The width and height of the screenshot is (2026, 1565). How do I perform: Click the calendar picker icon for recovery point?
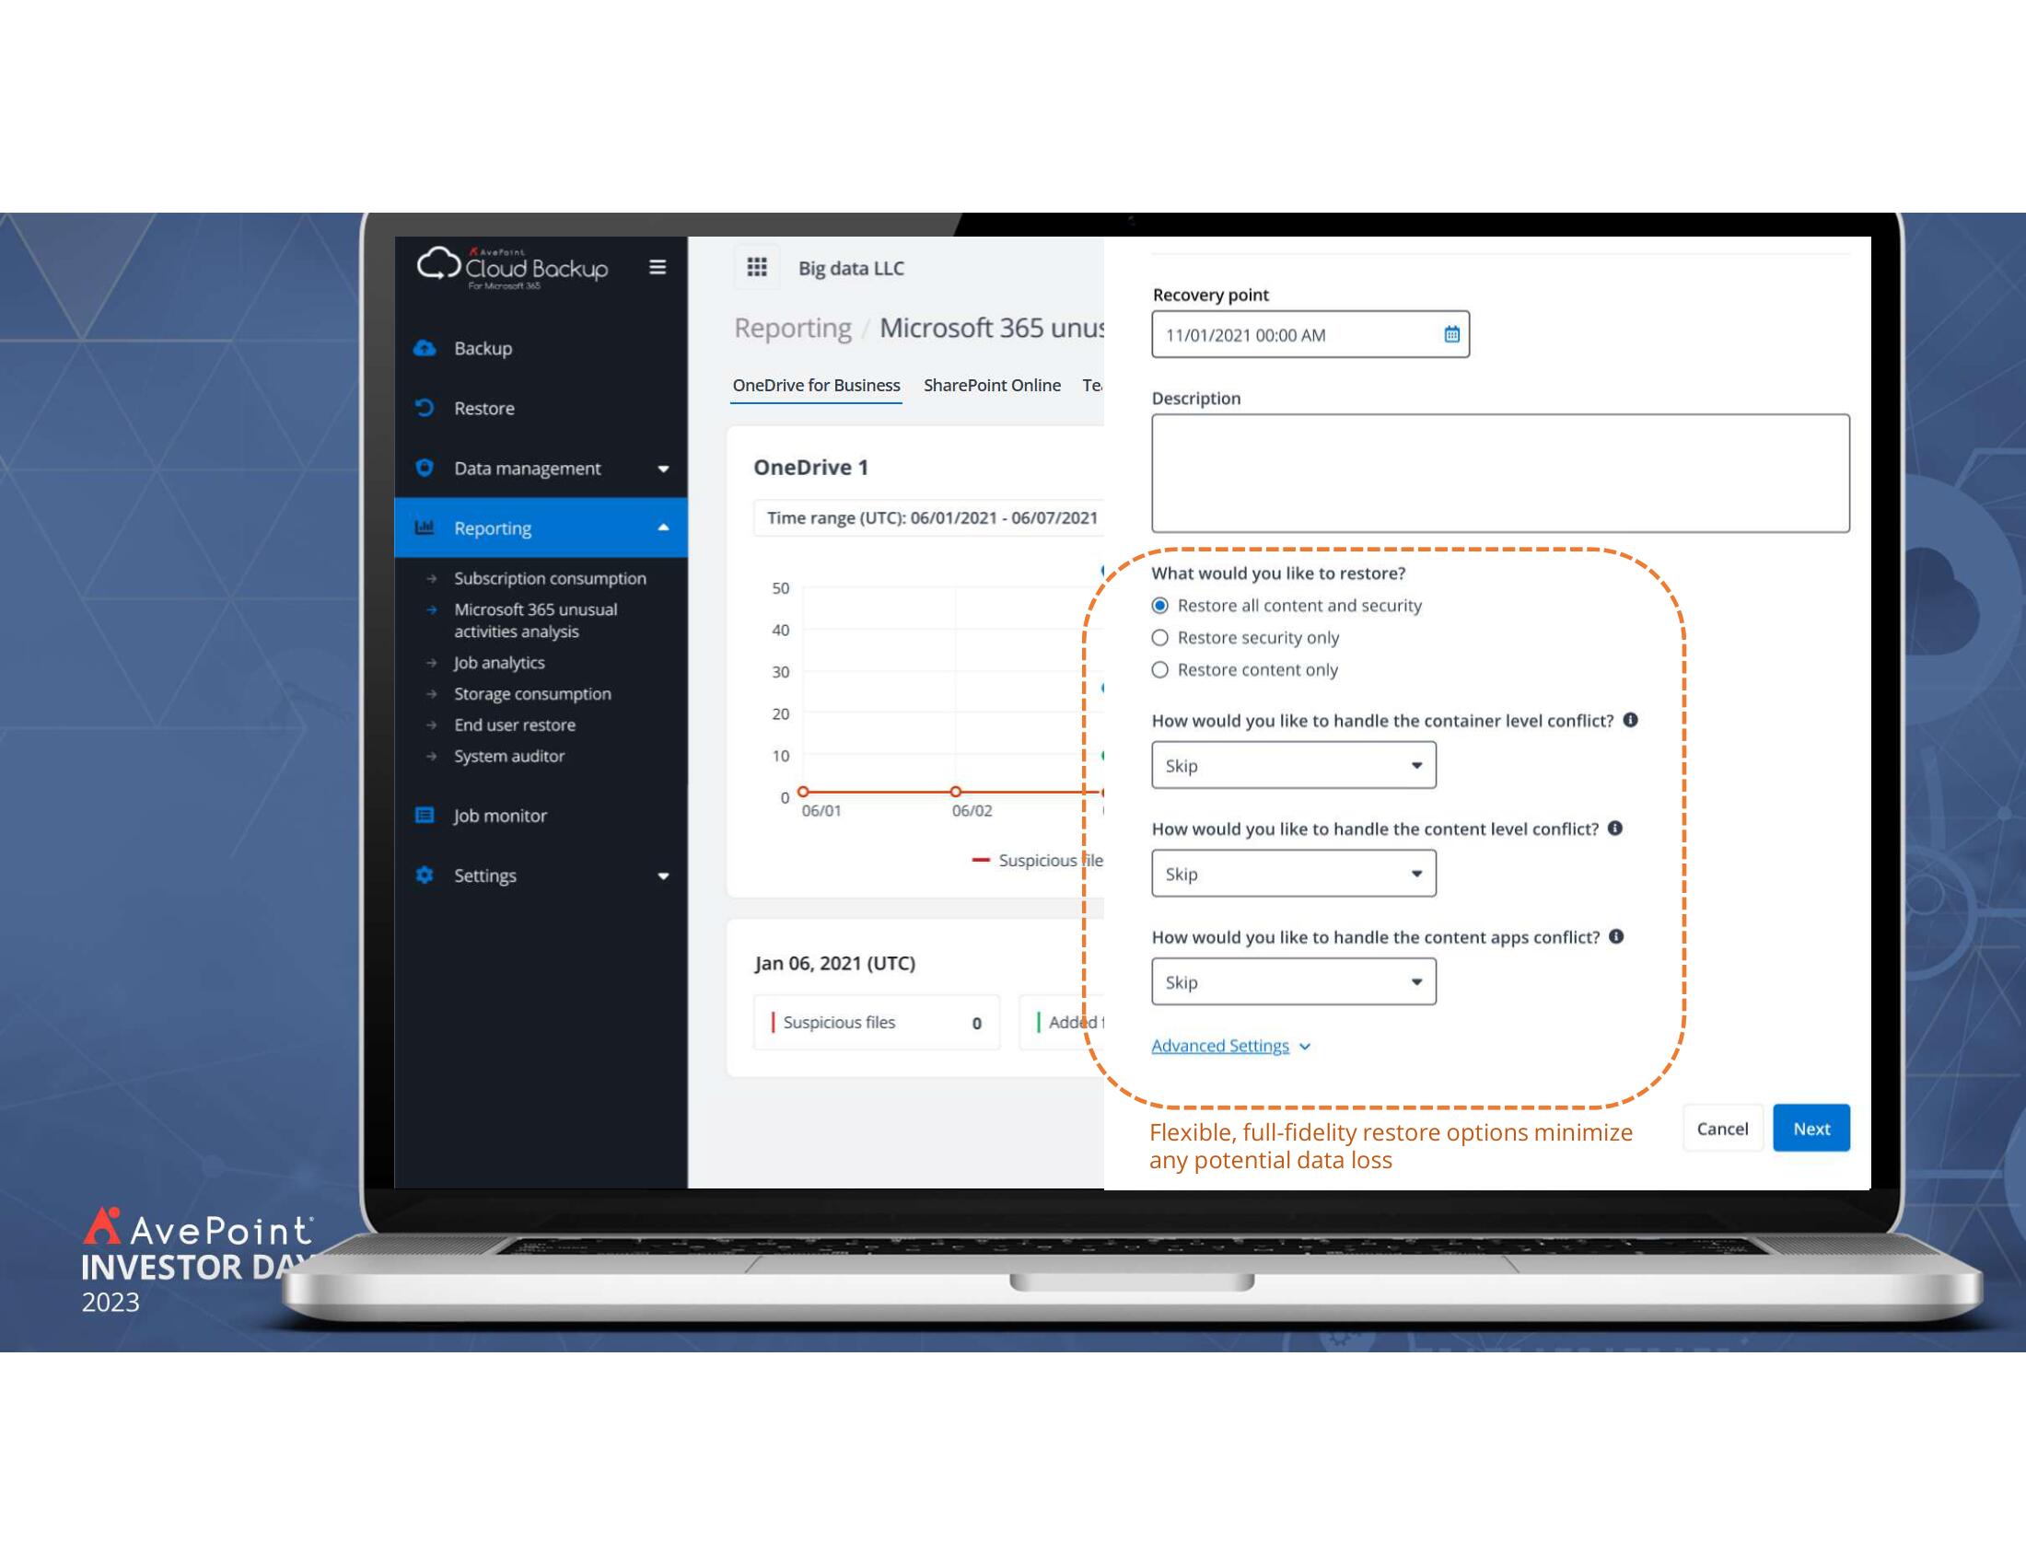pos(1449,333)
